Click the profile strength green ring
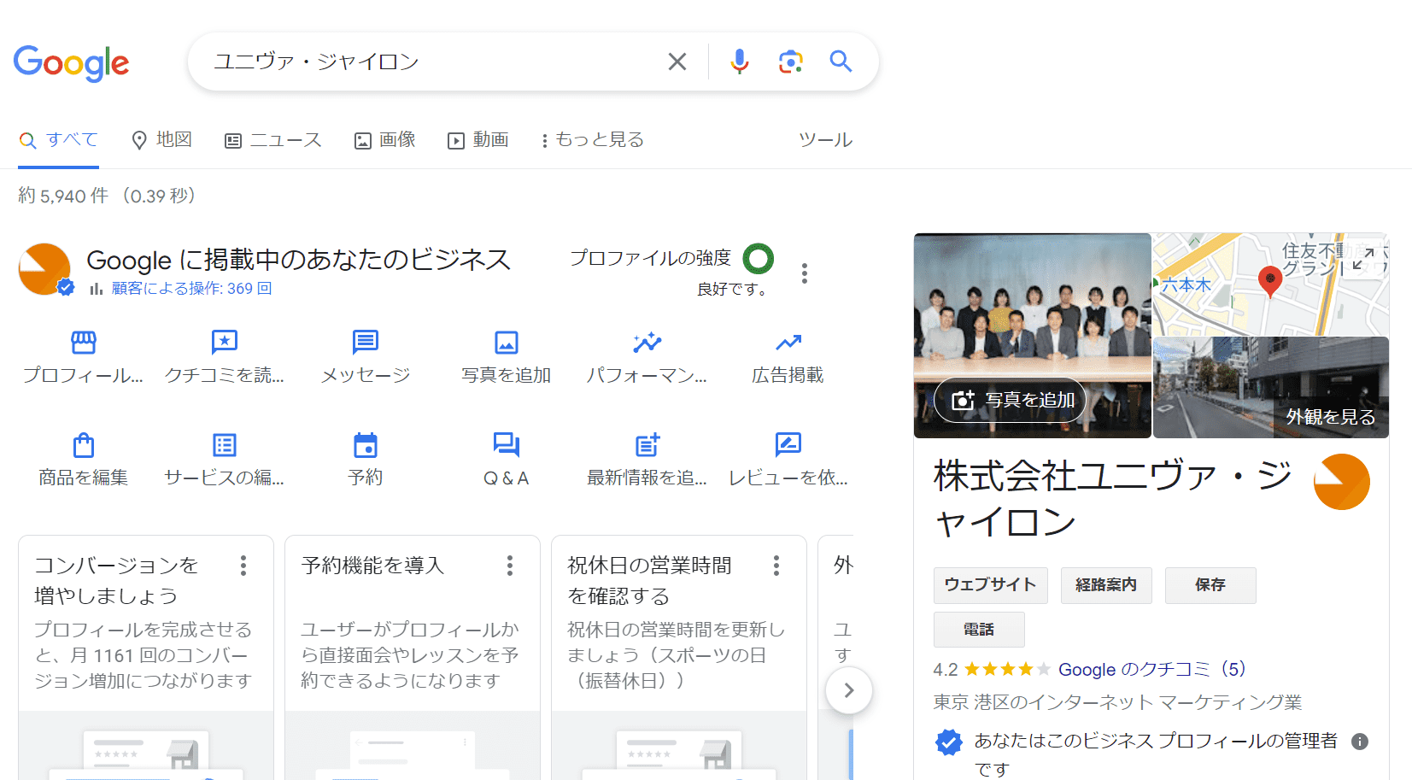Screen dimensions: 1412x780 (x=759, y=258)
